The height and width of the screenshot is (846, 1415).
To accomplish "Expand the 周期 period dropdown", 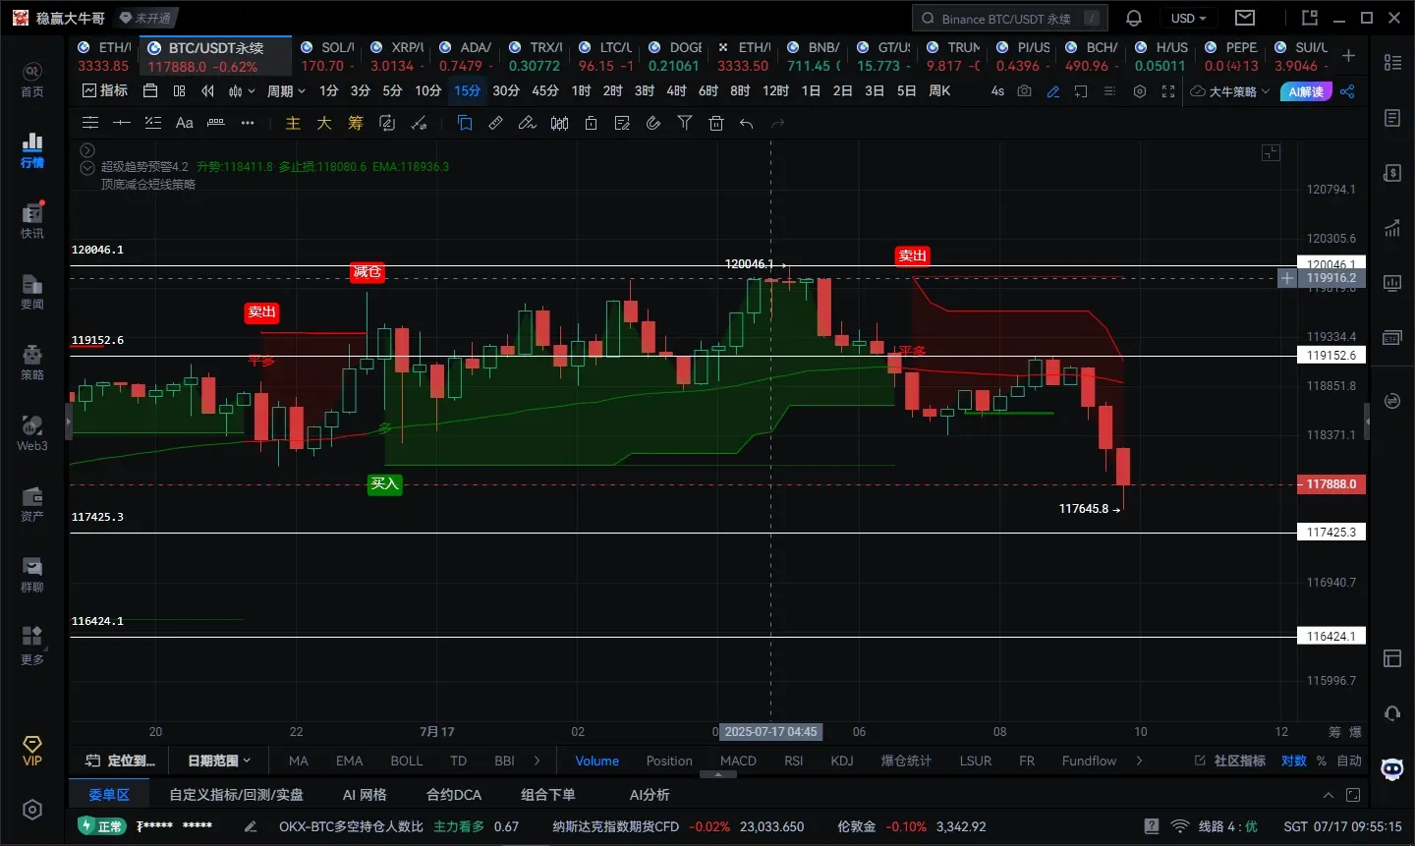I will [286, 90].
